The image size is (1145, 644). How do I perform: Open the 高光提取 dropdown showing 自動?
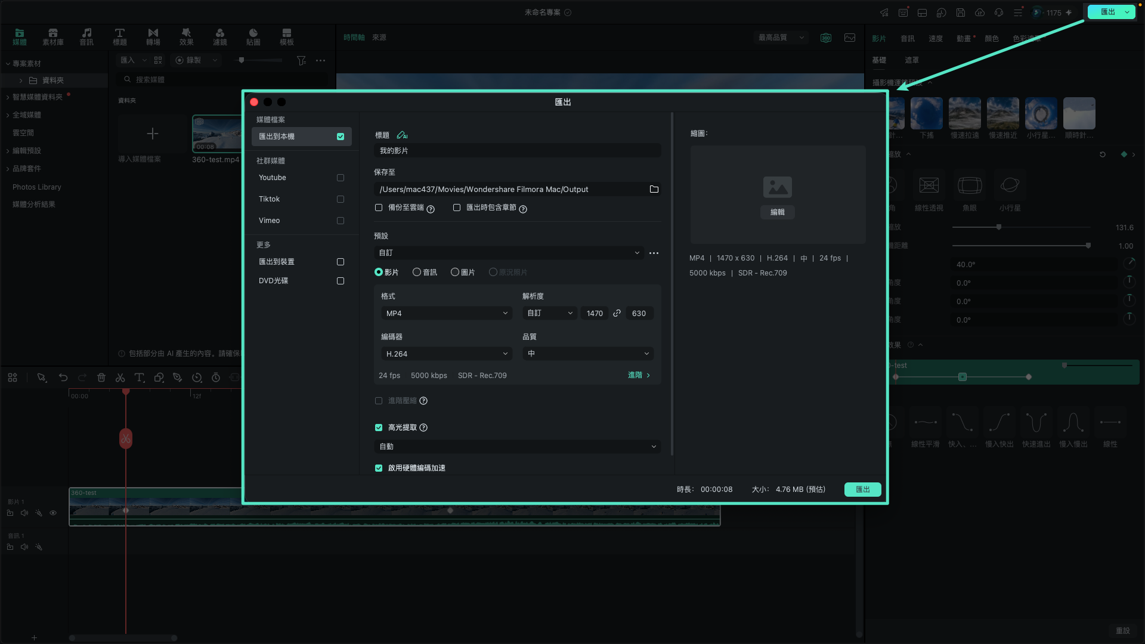tap(517, 447)
